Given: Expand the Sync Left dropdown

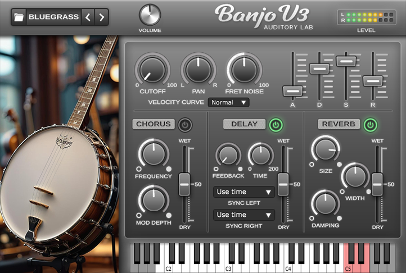Looking at the screenshot, I should [x=243, y=192].
